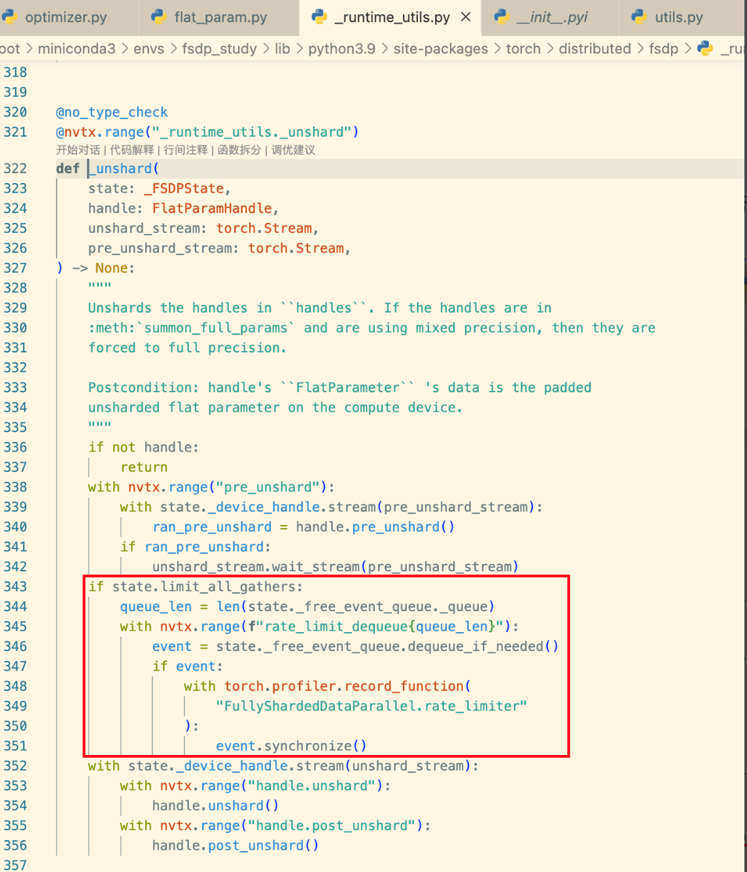Click the Python file icon in the breadcrumb bar
Image resolution: width=747 pixels, height=872 pixels.
705,48
